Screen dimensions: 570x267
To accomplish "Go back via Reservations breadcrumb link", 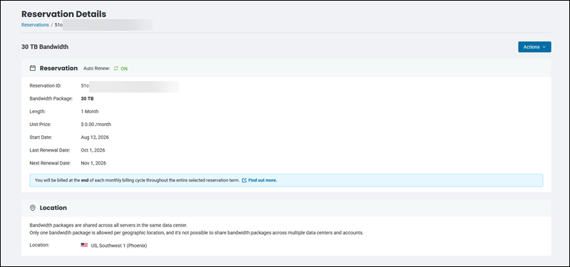I will pos(35,25).
